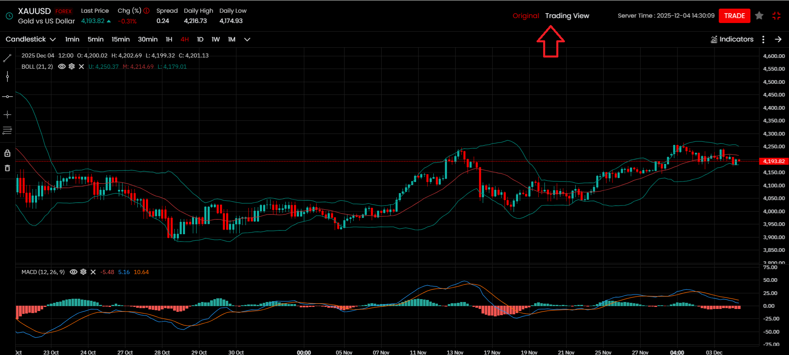This screenshot has width=789, height=355.
Task: Switch to 1H timeframe
Action: tap(169, 39)
